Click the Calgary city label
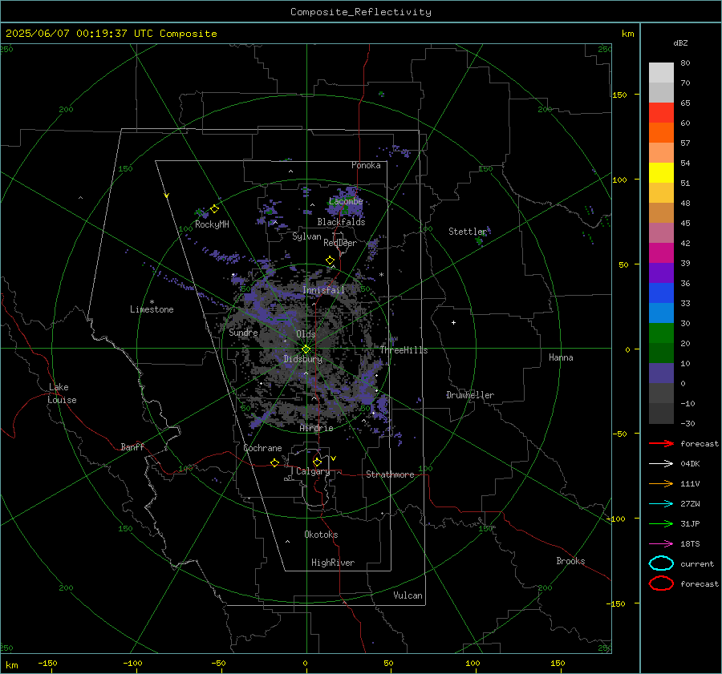The image size is (722, 674). [313, 471]
